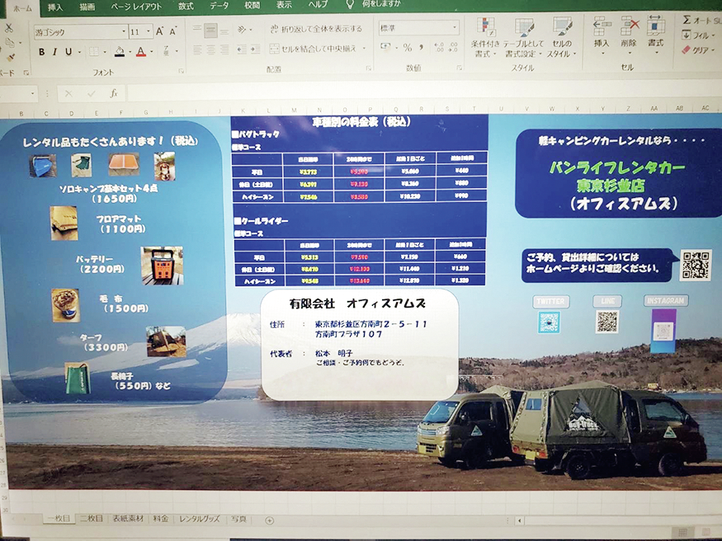
Task: Open the フォント dialog launcher
Action: click(181, 71)
